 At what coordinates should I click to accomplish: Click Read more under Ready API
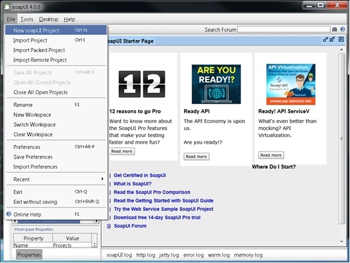click(196, 157)
